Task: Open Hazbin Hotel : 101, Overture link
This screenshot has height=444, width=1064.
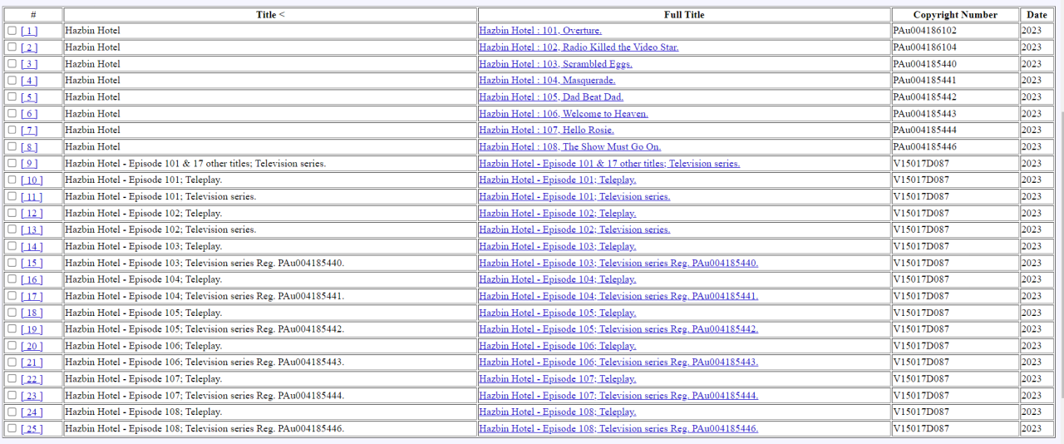Action: [x=540, y=31]
